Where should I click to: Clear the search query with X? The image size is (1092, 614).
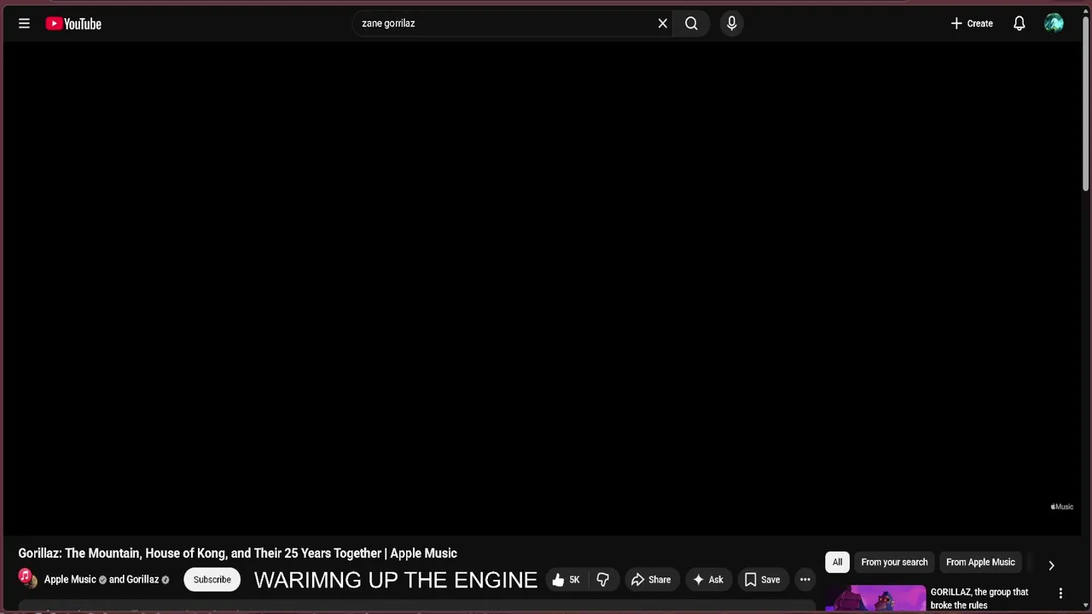662,24
